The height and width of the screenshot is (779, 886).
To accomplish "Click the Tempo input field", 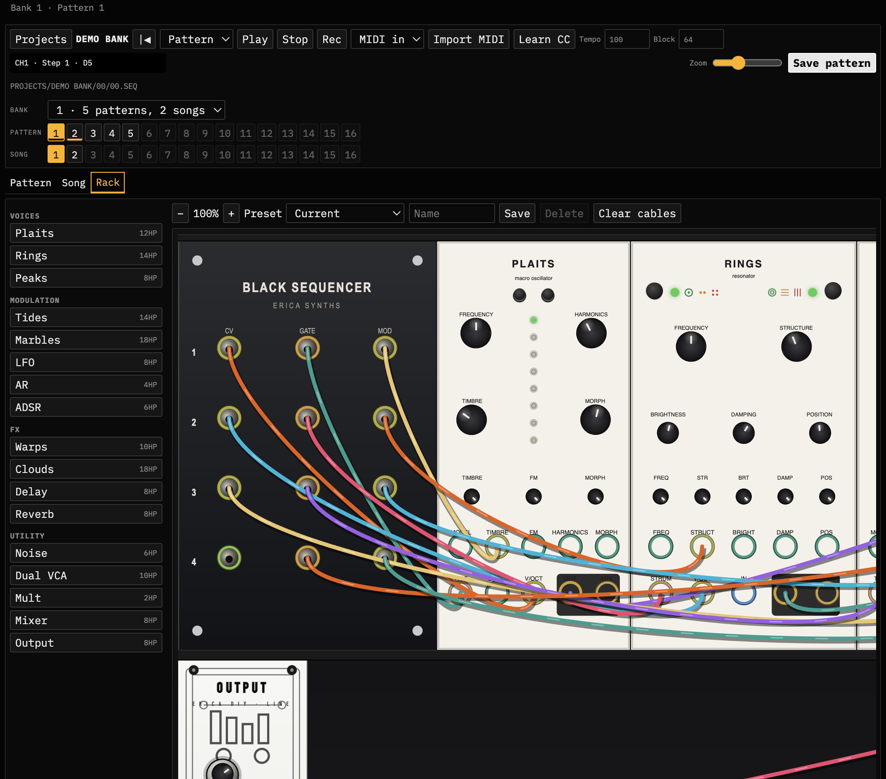I will pyautogui.click(x=627, y=39).
